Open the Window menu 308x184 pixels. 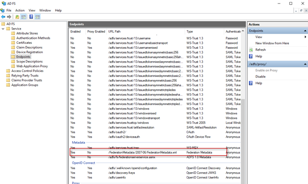[45, 10]
